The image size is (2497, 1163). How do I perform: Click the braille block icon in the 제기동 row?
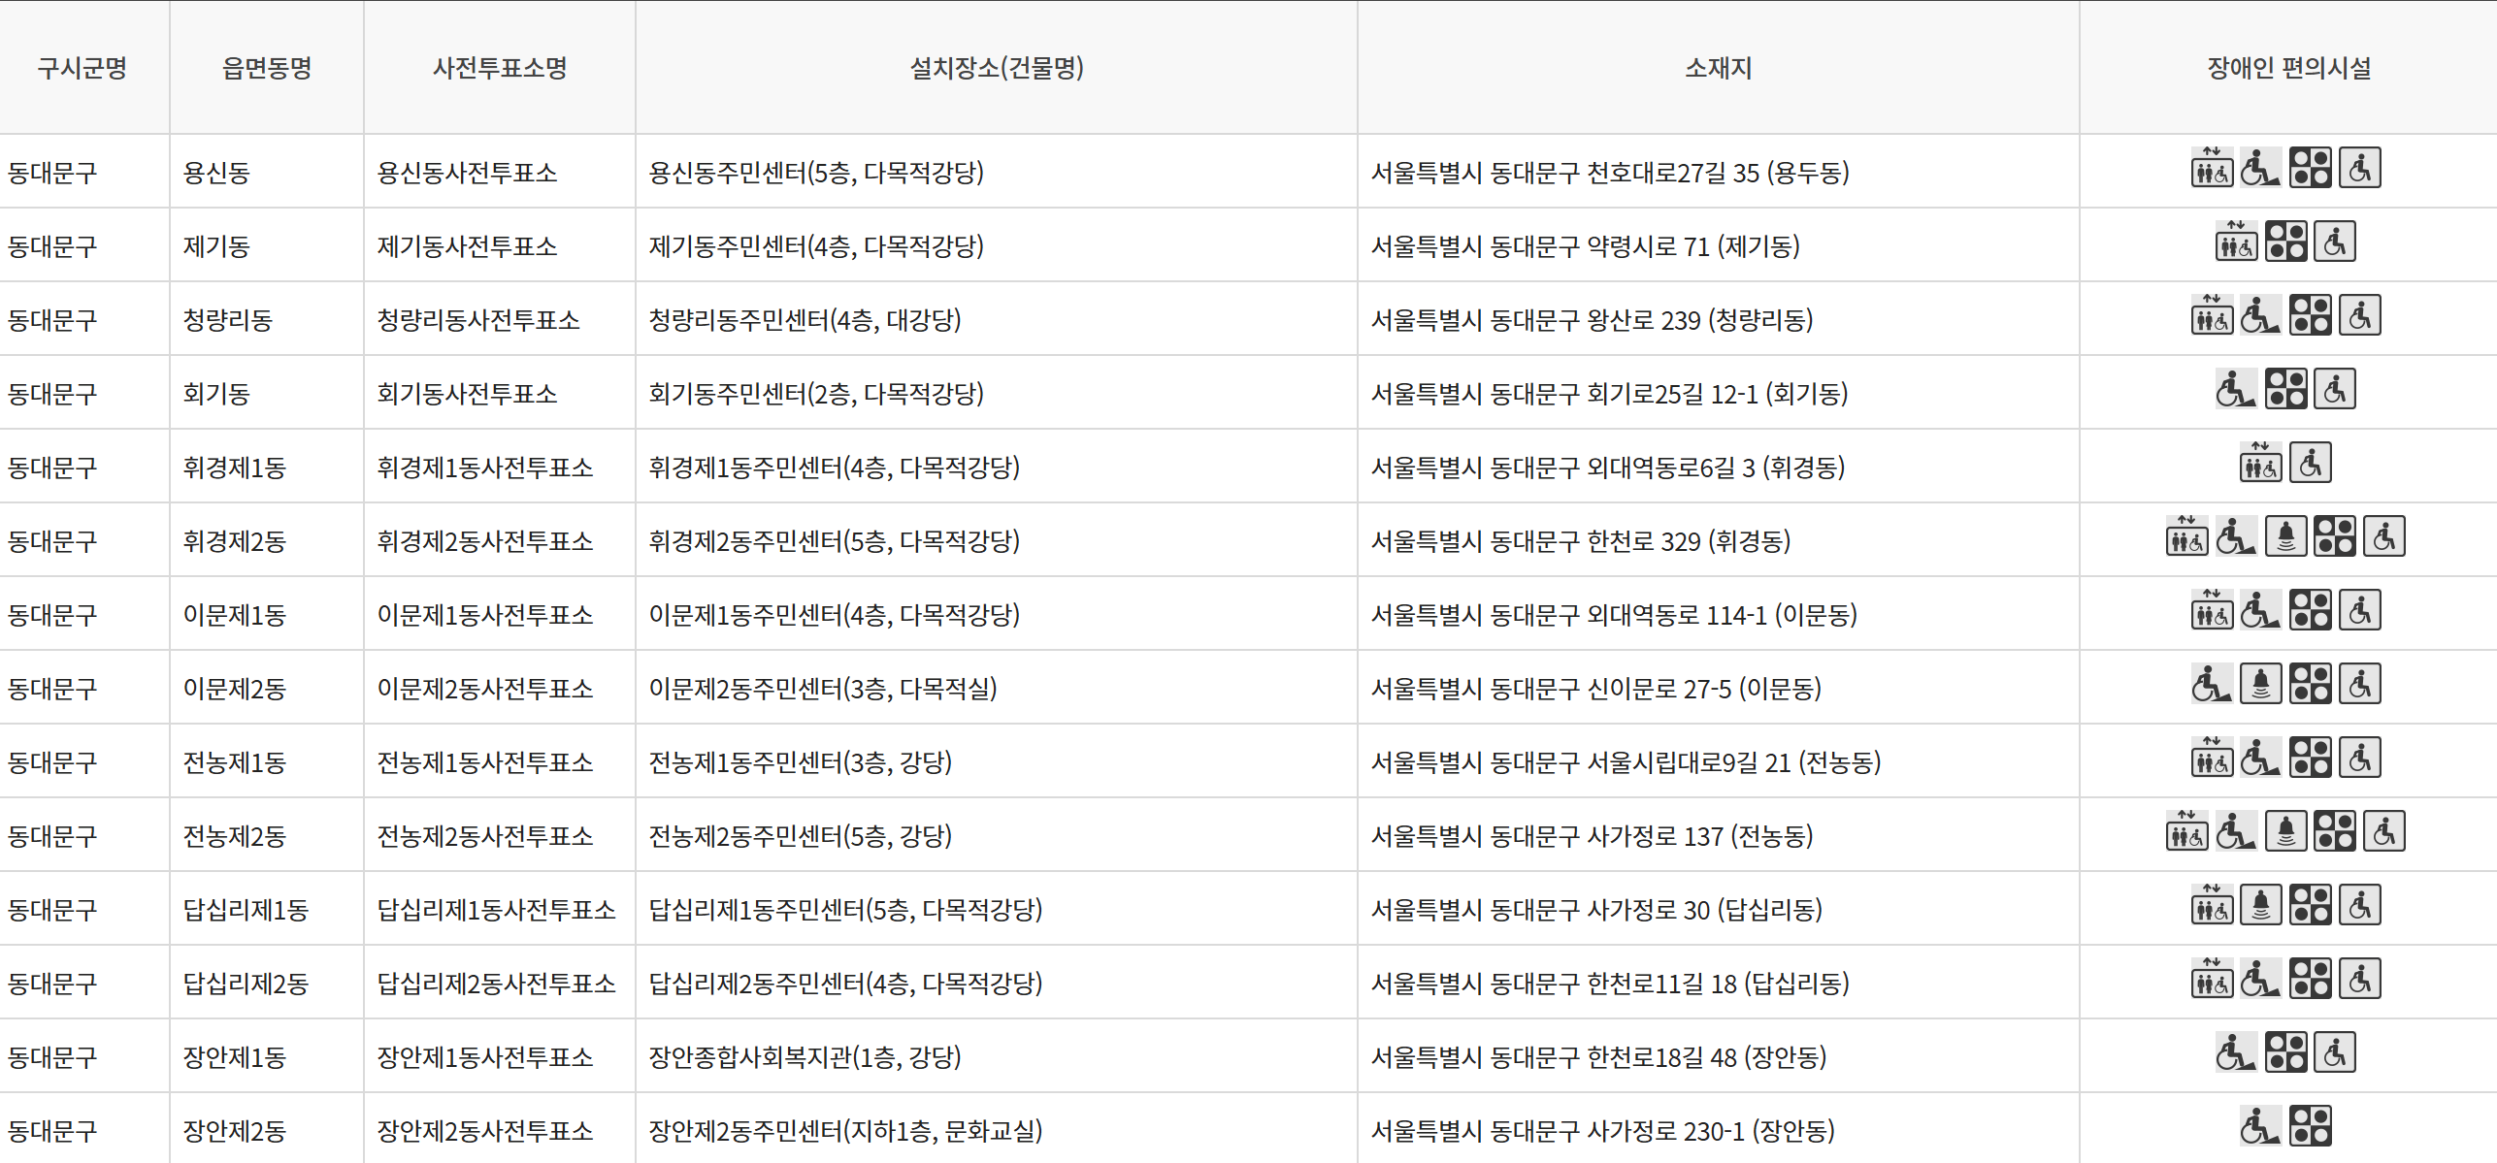2285,242
